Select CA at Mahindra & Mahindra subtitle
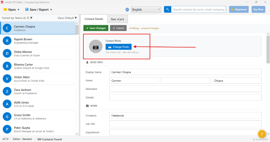Viewport: 270px width, 142px height. [x=30, y=119]
